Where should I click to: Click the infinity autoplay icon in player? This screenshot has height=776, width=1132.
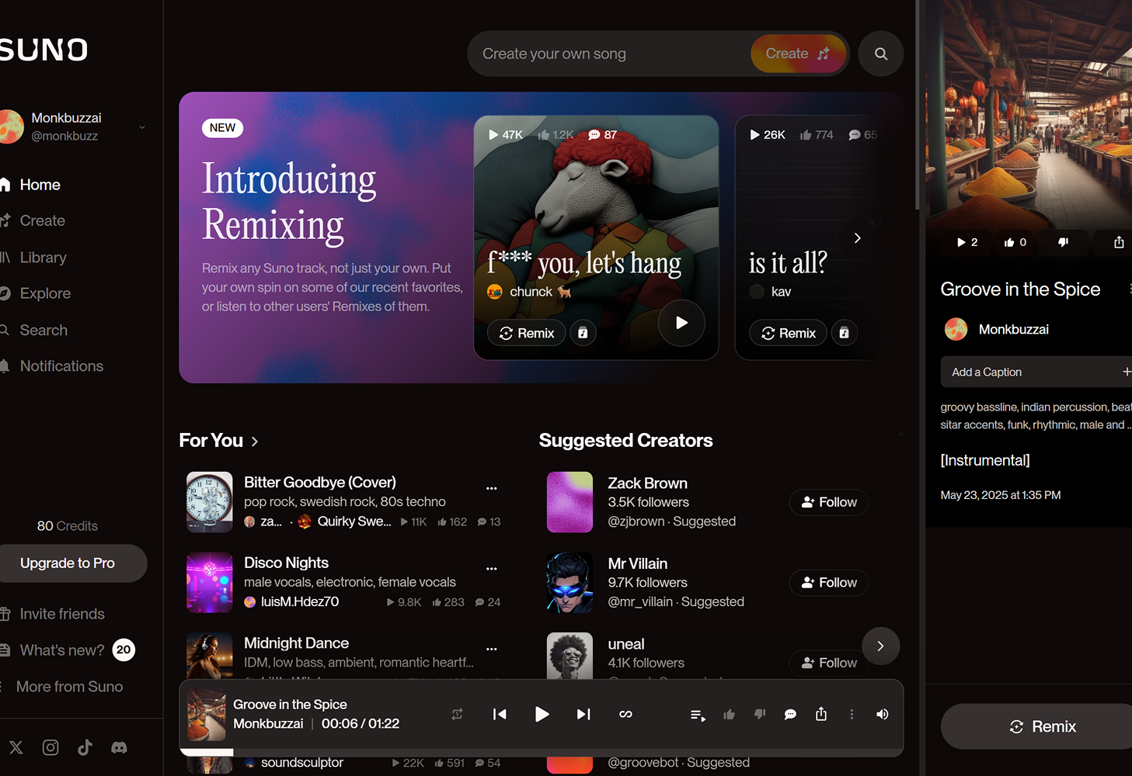tap(625, 714)
